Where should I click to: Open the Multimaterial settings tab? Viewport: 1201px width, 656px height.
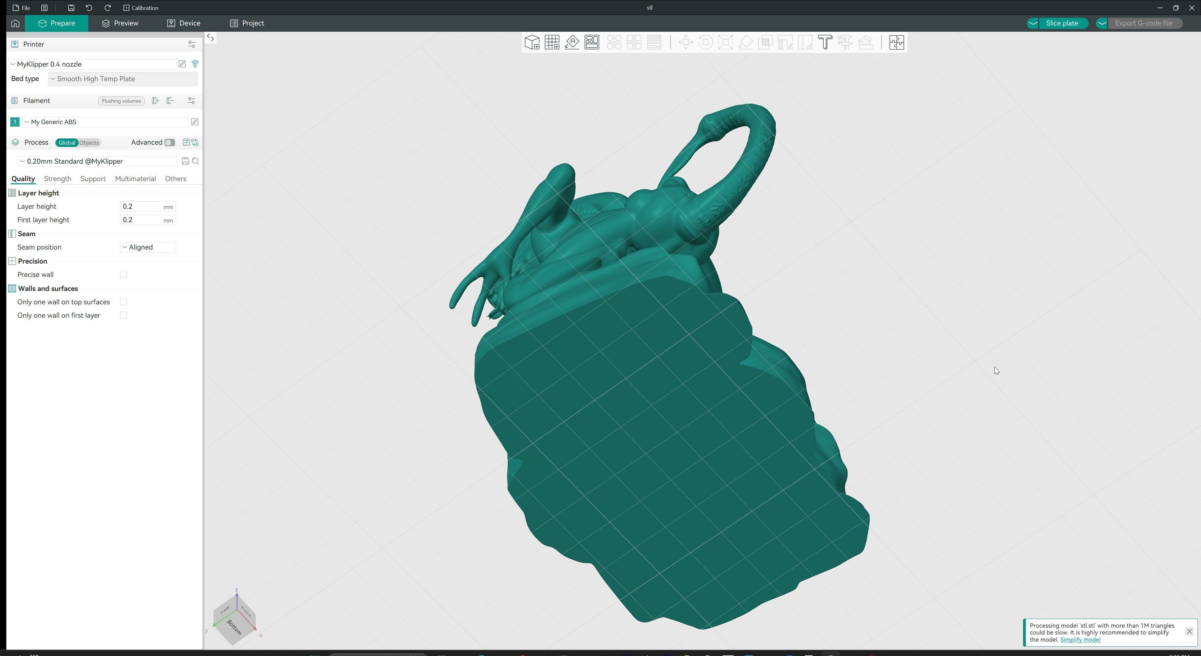135,179
